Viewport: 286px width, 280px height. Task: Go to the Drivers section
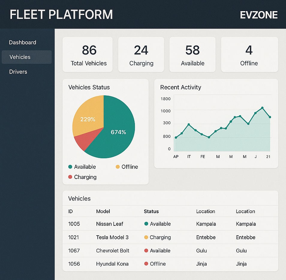18,72
